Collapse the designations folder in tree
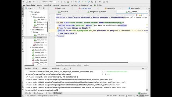The height and width of the screenshot is (97, 172). point(32,17)
